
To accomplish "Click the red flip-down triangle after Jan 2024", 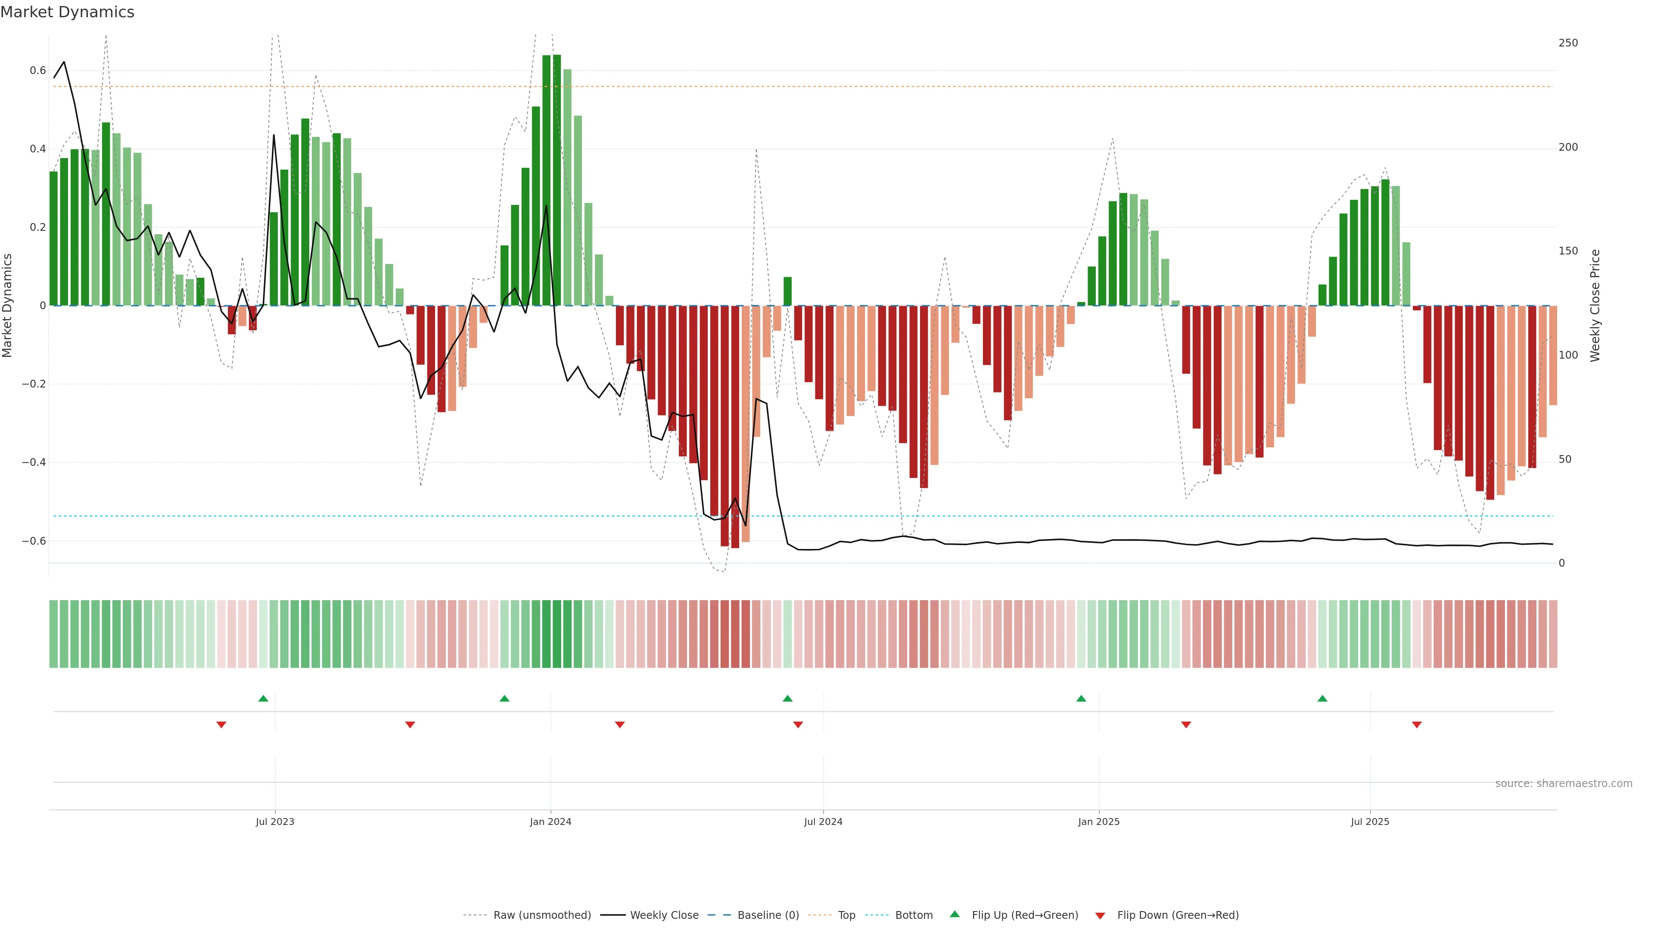I will pos(620,725).
